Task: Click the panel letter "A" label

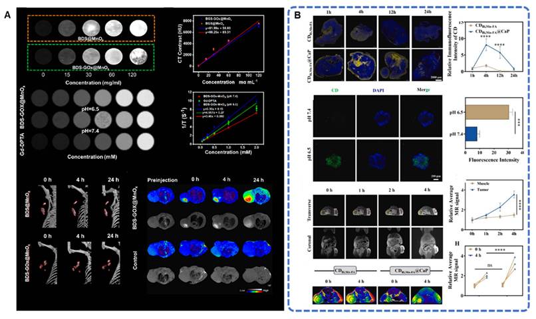Action: tap(7, 16)
